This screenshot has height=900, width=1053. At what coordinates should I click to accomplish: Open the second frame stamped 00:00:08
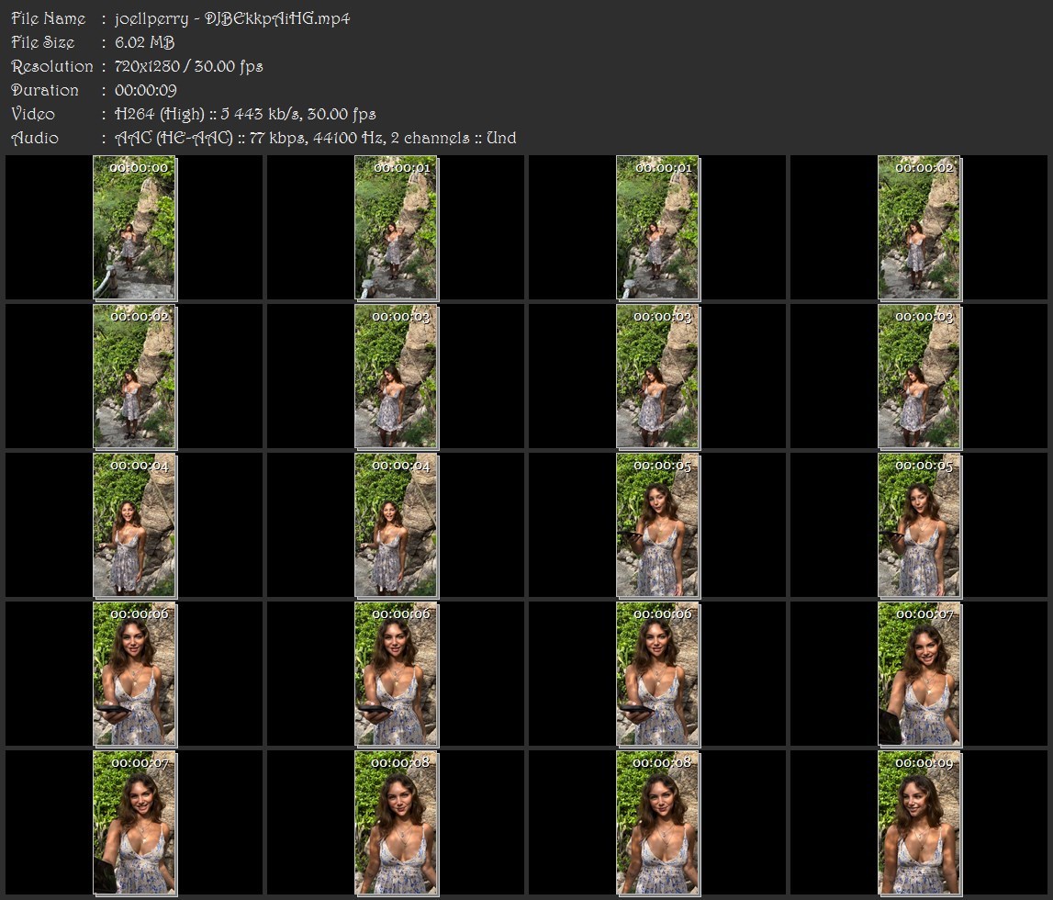[657, 822]
